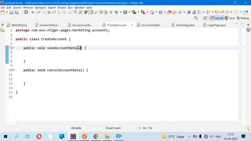Open Chrome from the taskbar
The height and width of the screenshot is (141, 251).
96,136
